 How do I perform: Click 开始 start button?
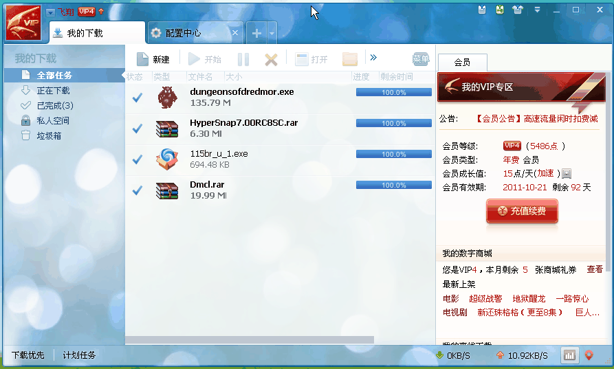pyautogui.click(x=205, y=60)
